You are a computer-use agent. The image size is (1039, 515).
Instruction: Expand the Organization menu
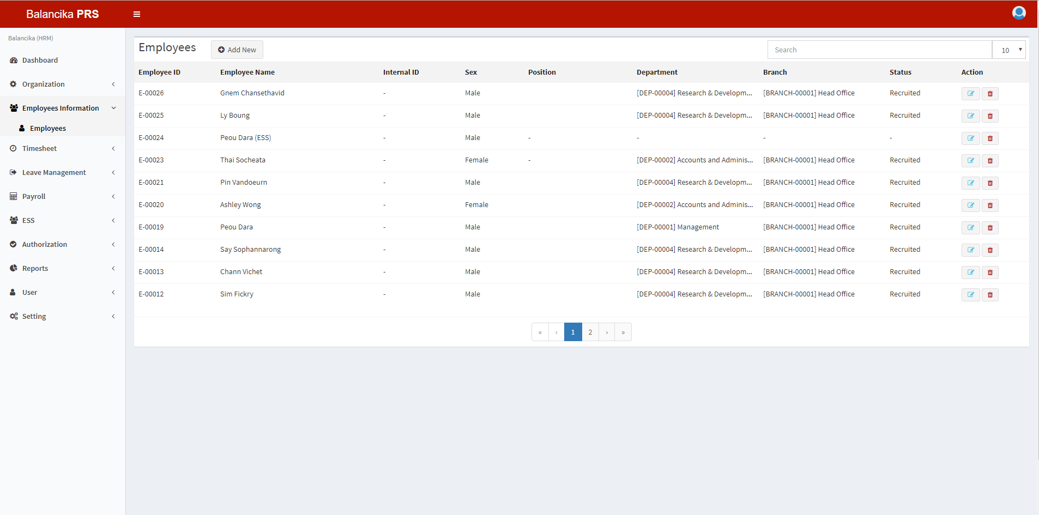point(63,84)
